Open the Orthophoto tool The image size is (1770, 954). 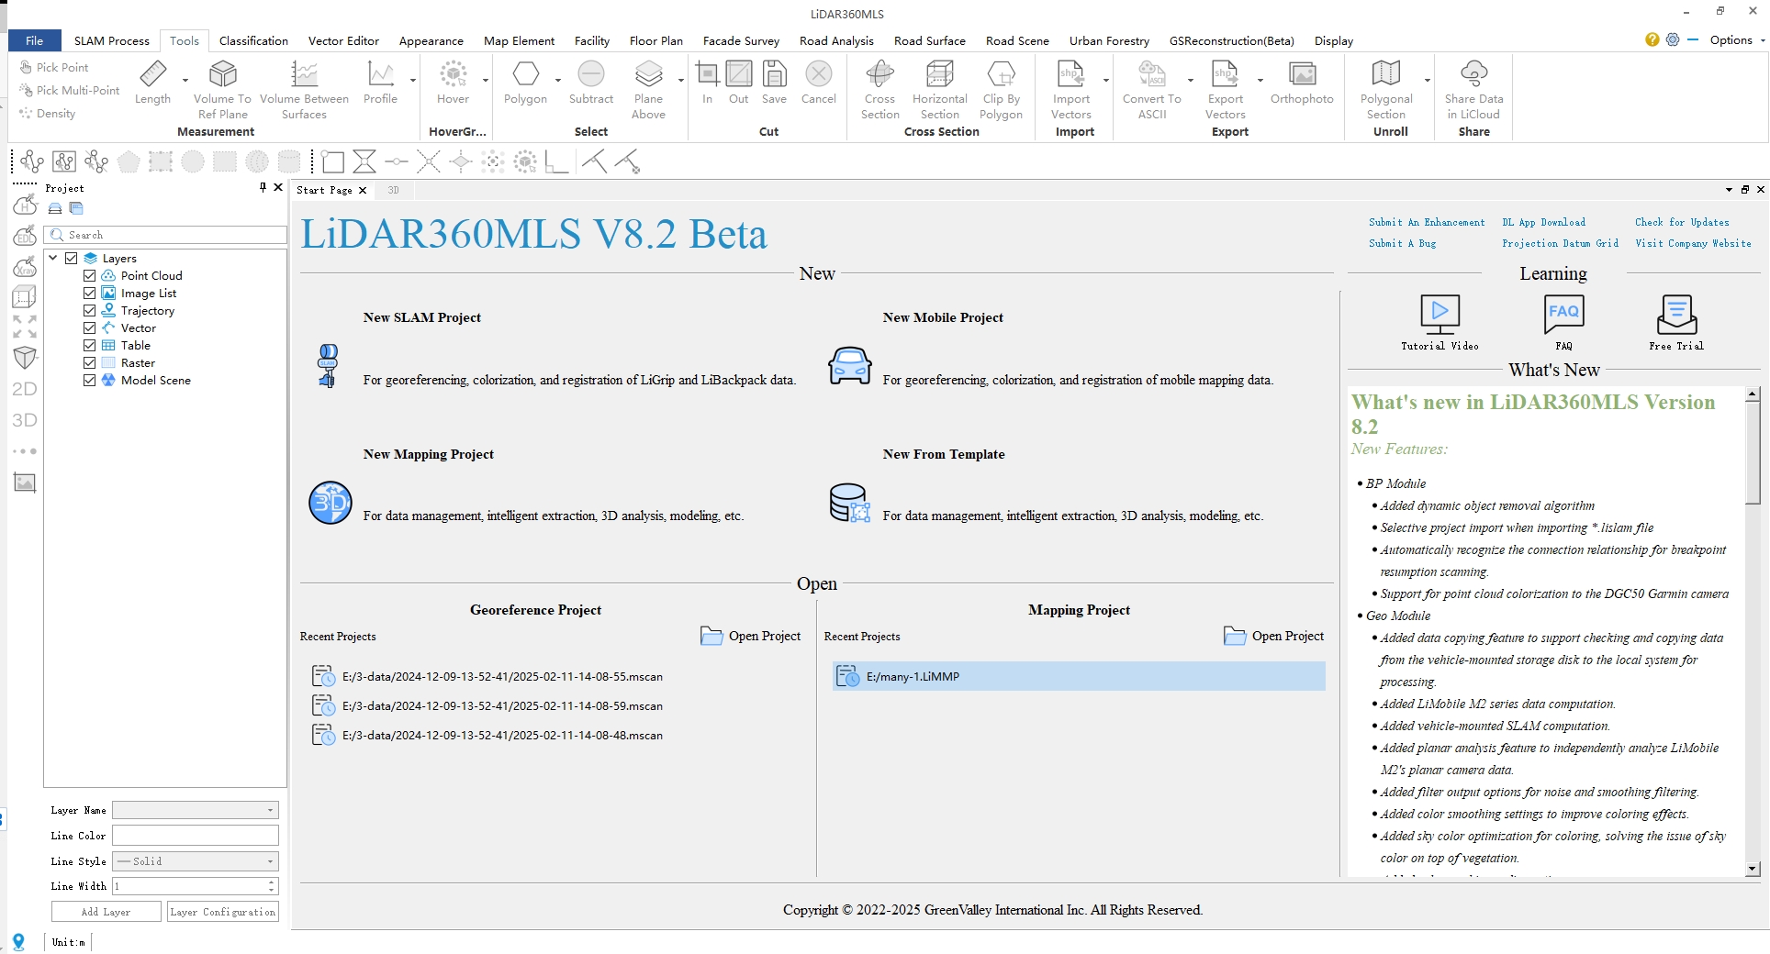[1302, 83]
